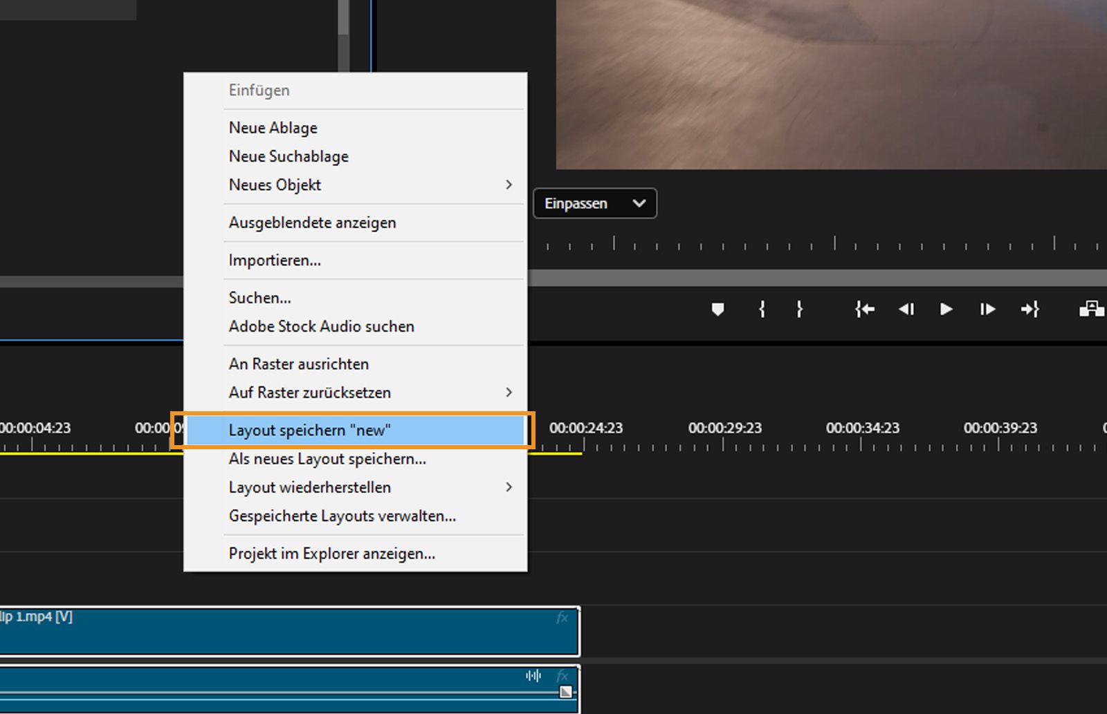
Task: Jump to the Out point
Action: coord(1030,309)
